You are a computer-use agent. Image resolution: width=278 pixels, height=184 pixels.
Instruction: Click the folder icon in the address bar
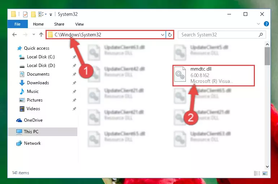coord(50,35)
